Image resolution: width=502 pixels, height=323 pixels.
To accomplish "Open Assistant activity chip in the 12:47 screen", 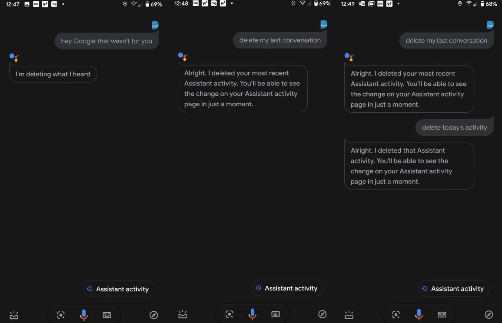I will (119, 289).
